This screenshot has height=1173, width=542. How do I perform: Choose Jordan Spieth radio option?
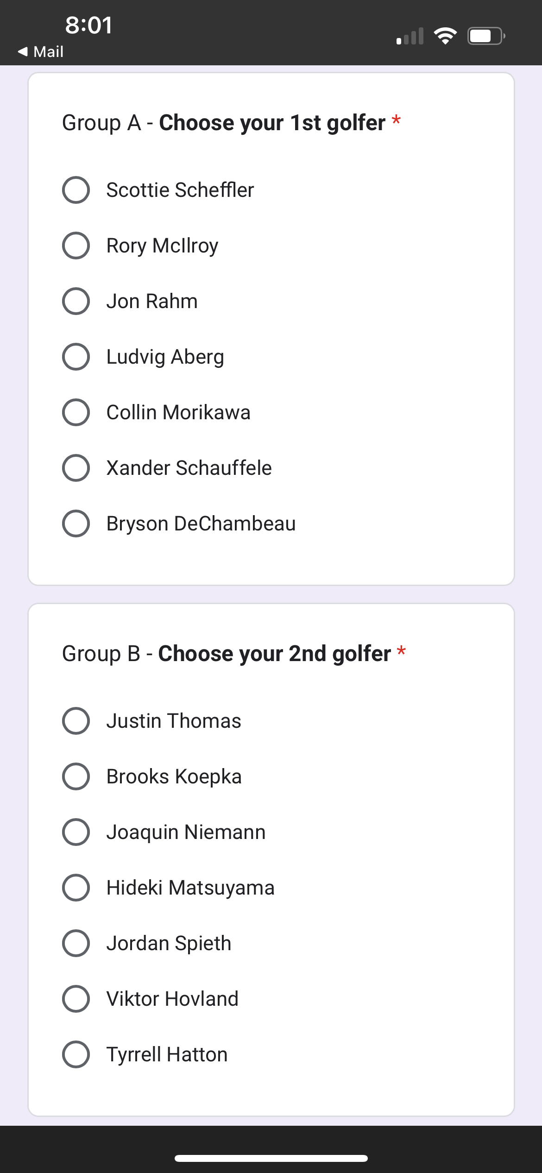point(76,943)
